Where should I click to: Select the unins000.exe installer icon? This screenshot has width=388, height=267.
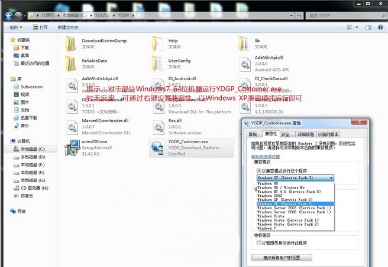click(72, 148)
